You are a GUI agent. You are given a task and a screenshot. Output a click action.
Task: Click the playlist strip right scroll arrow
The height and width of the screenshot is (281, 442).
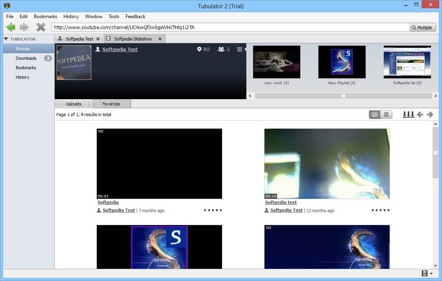coord(436,96)
